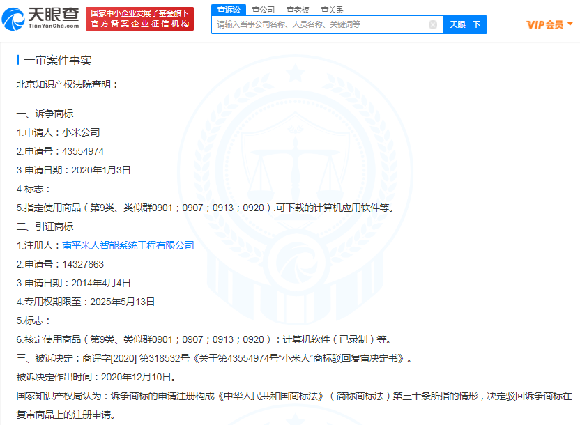Clear the search box with the X icon
Screen dimensions: 580x425
click(433, 25)
